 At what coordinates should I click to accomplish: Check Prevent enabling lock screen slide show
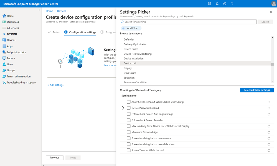[x=129, y=144]
